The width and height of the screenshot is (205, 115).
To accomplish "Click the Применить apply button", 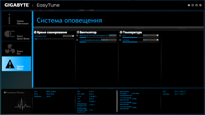I will [x=140, y=28].
